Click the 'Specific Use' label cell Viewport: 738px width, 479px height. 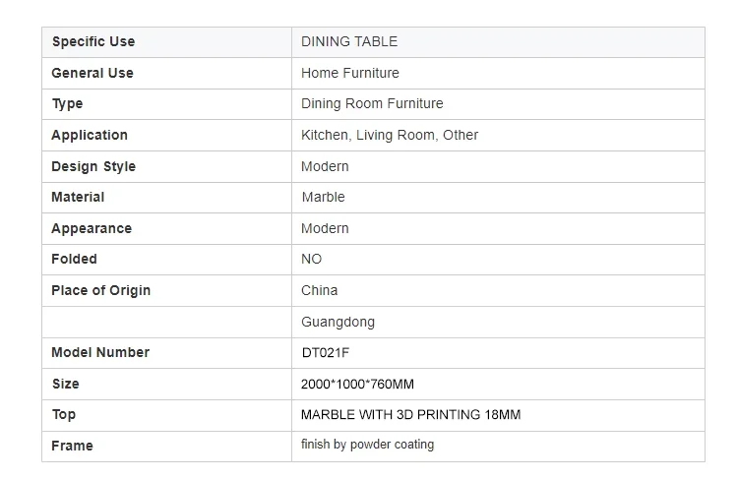[x=93, y=41]
